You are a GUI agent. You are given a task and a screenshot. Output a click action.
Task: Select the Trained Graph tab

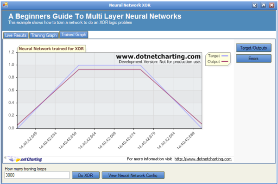[74, 35]
